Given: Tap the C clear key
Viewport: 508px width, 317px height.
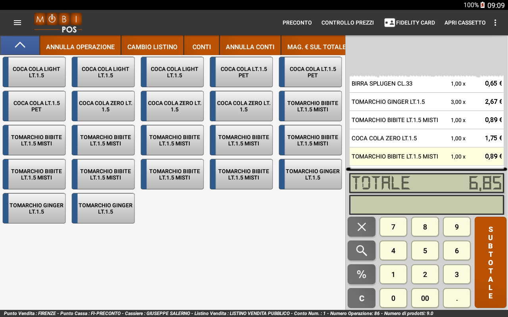Looking at the screenshot, I should coord(362,298).
